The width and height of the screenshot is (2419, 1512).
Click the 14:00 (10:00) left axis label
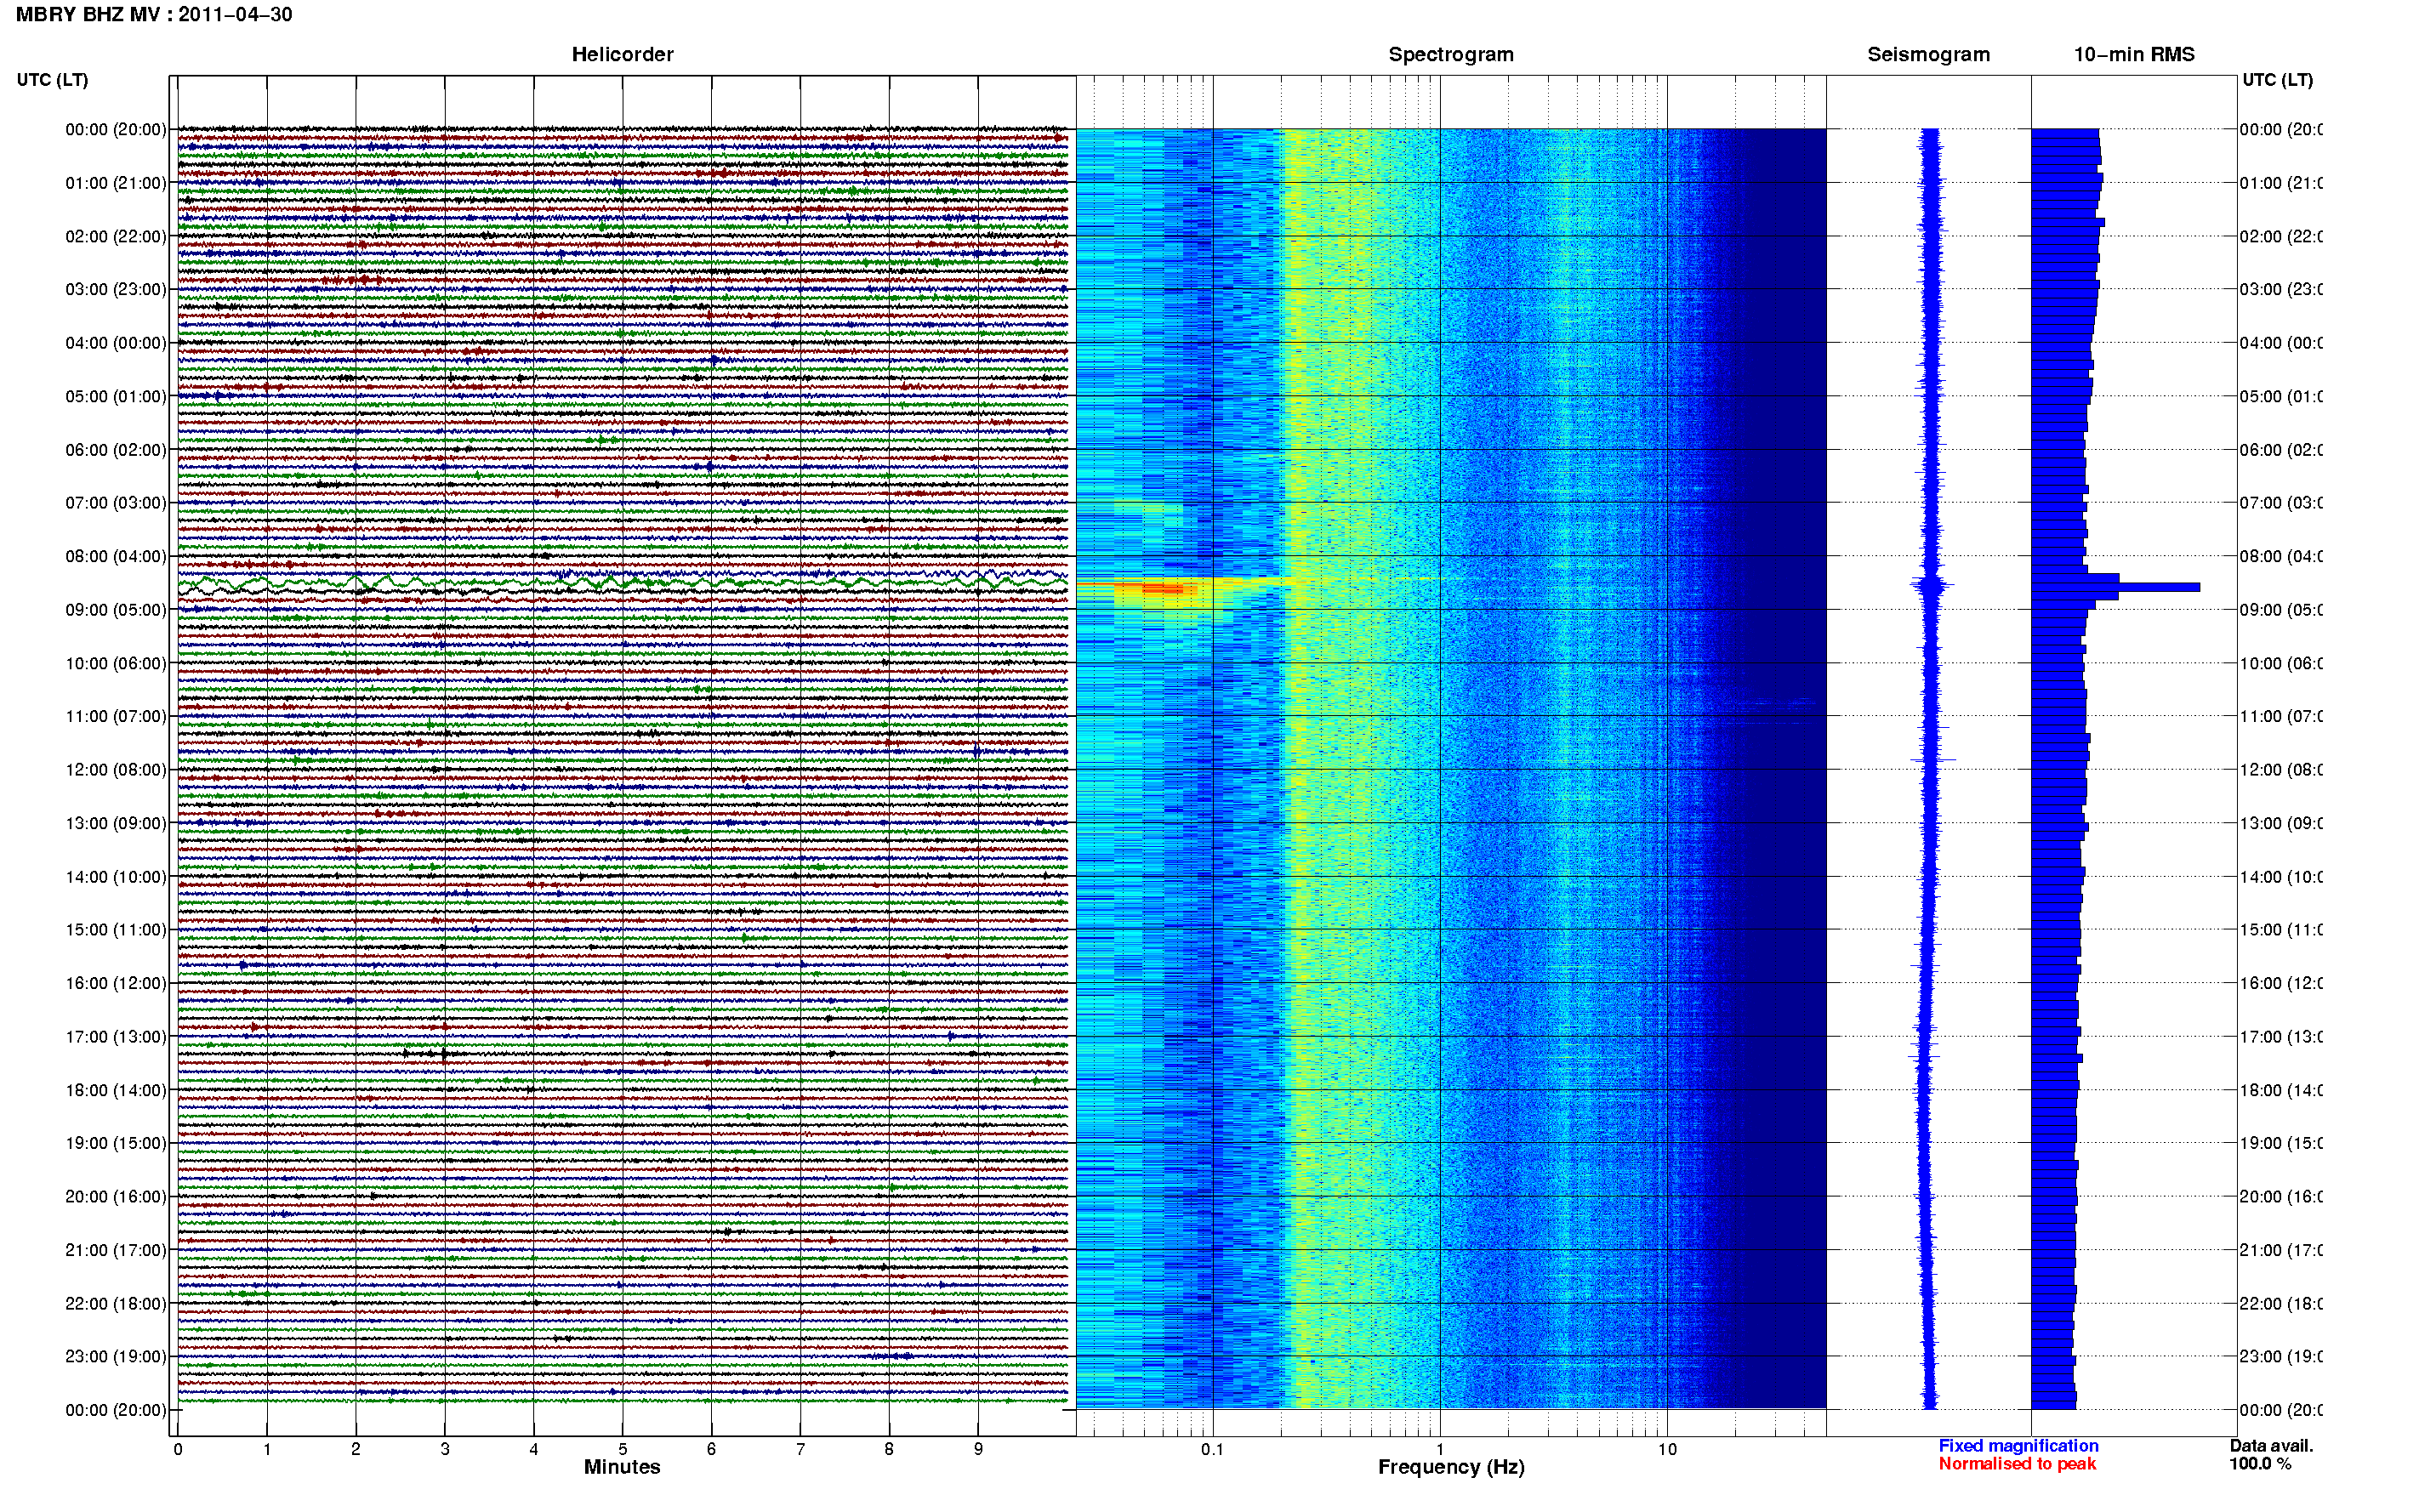click(x=116, y=877)
